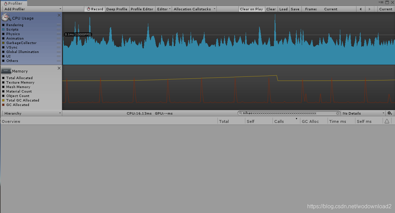Screen dimensions: 395x213
Task: Step to the next frame
Action: (x=369, y=9)
